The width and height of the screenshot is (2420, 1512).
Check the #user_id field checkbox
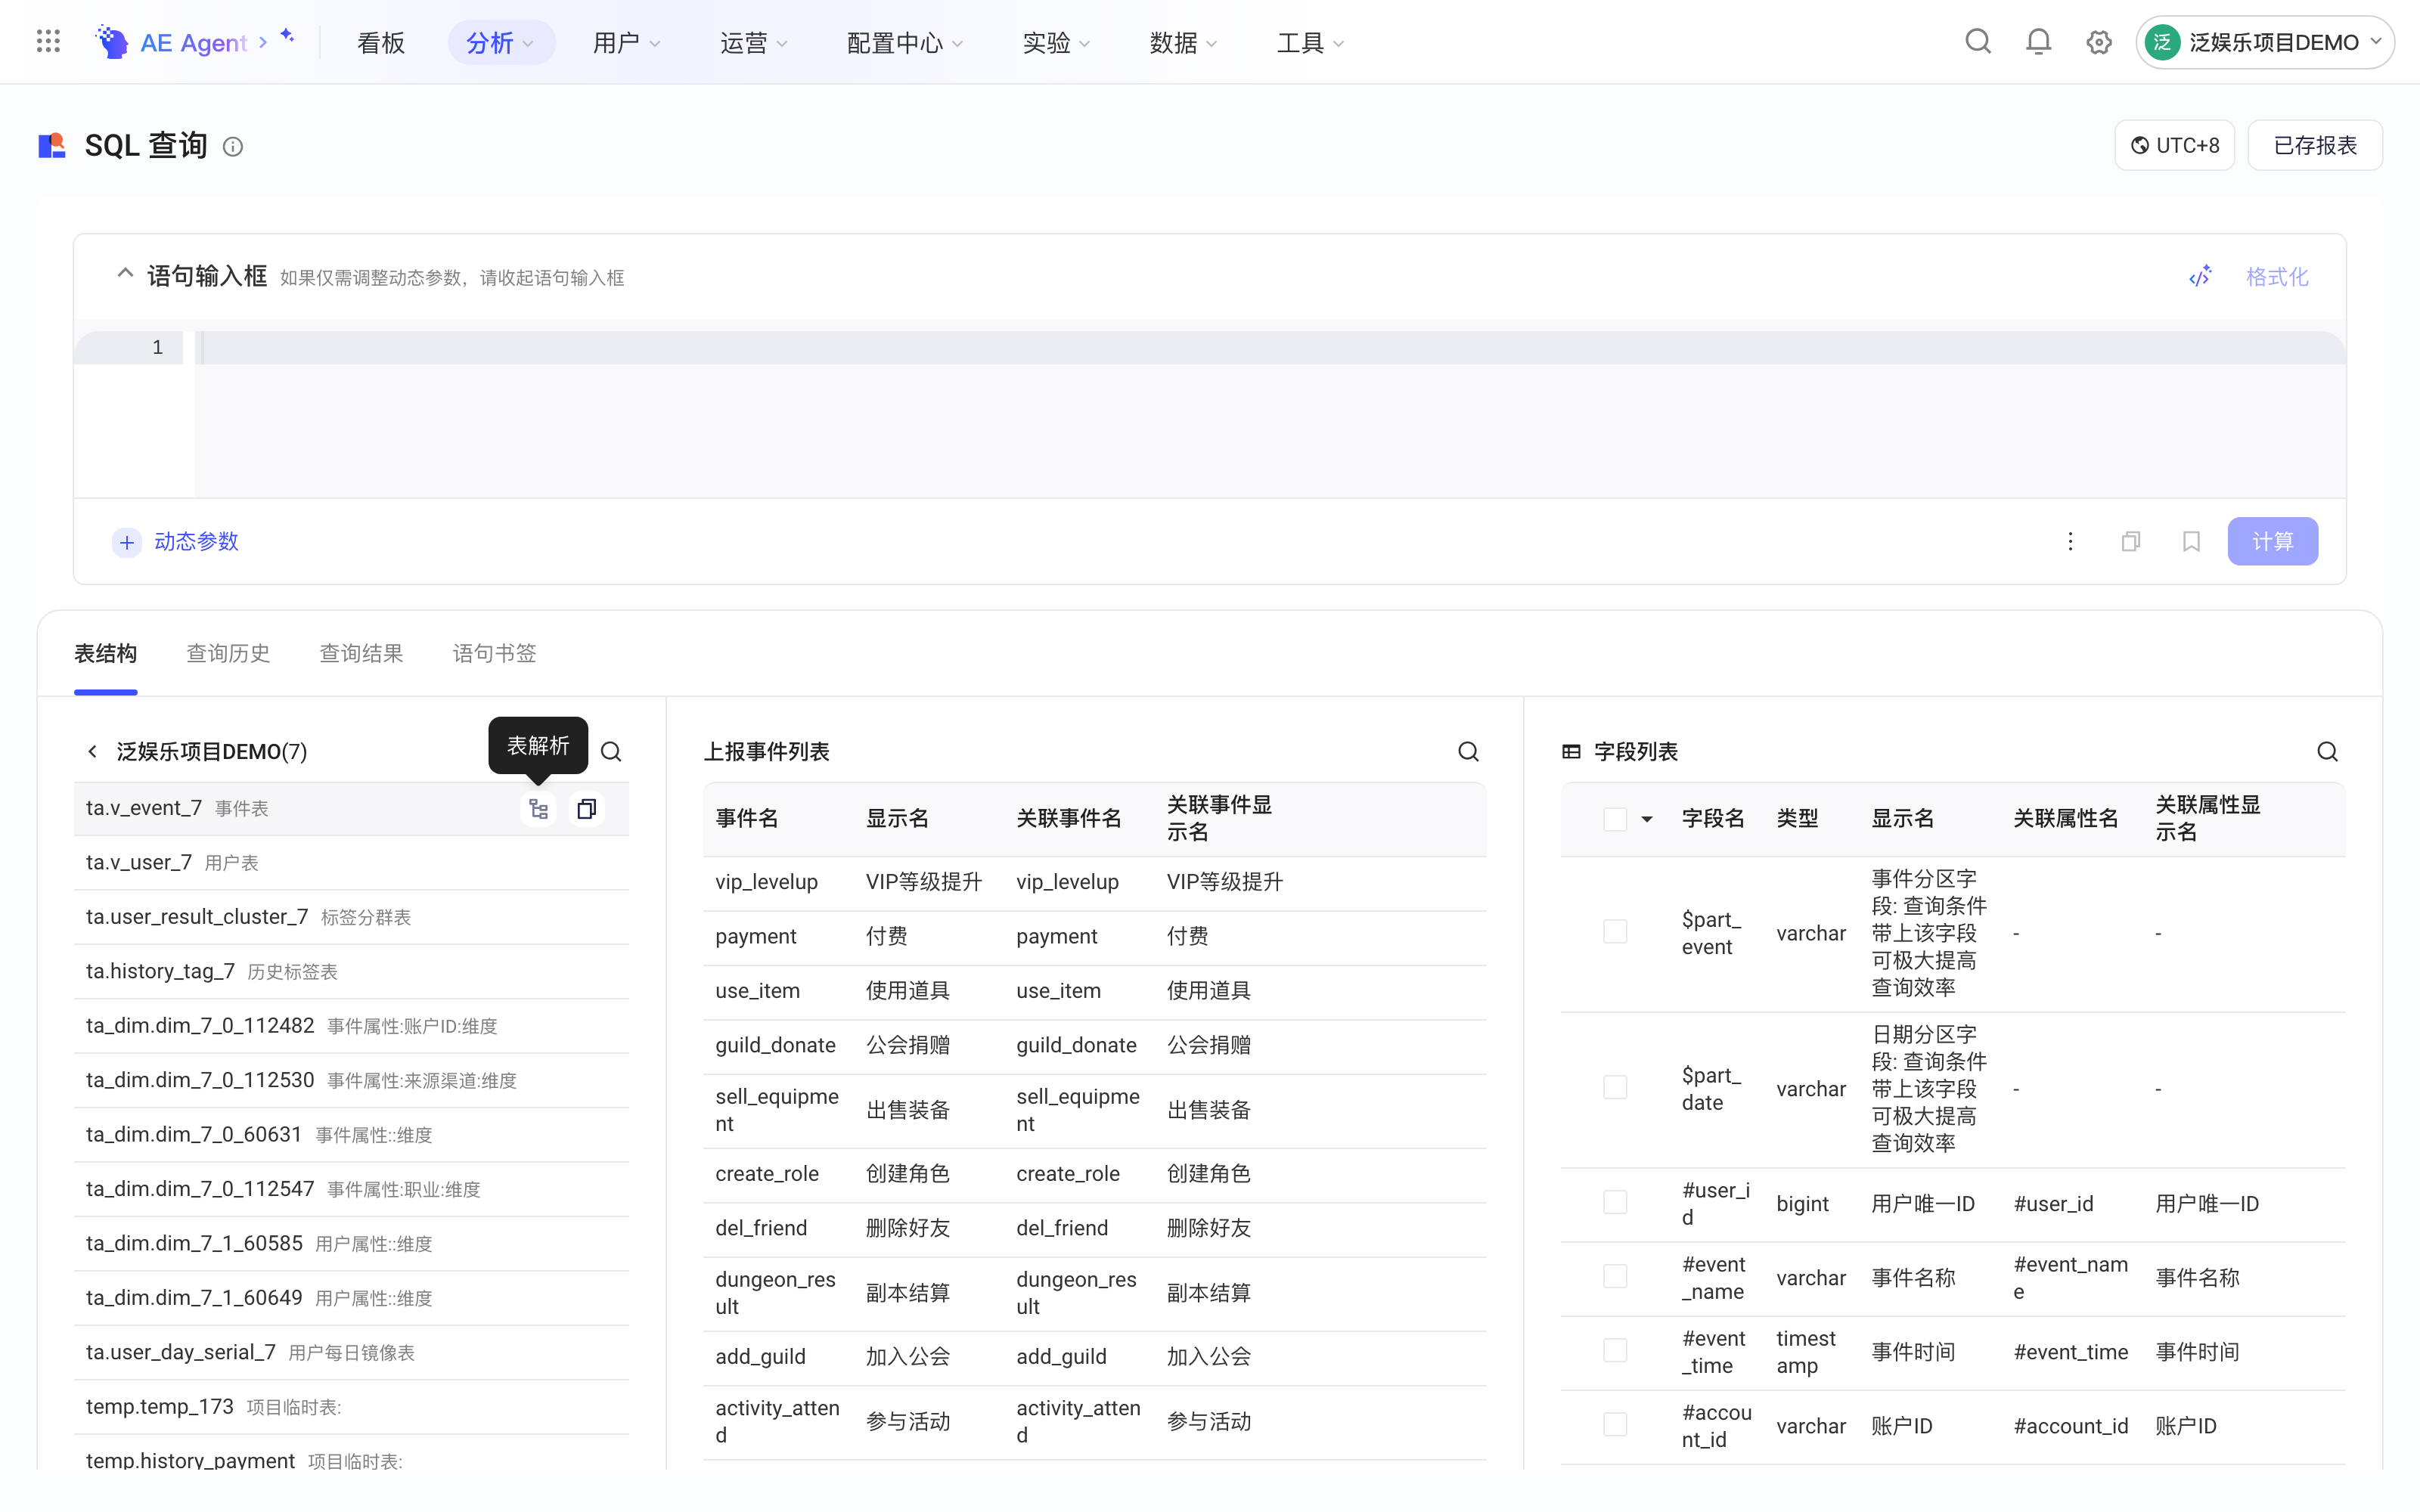[x=1615, y=1203]
